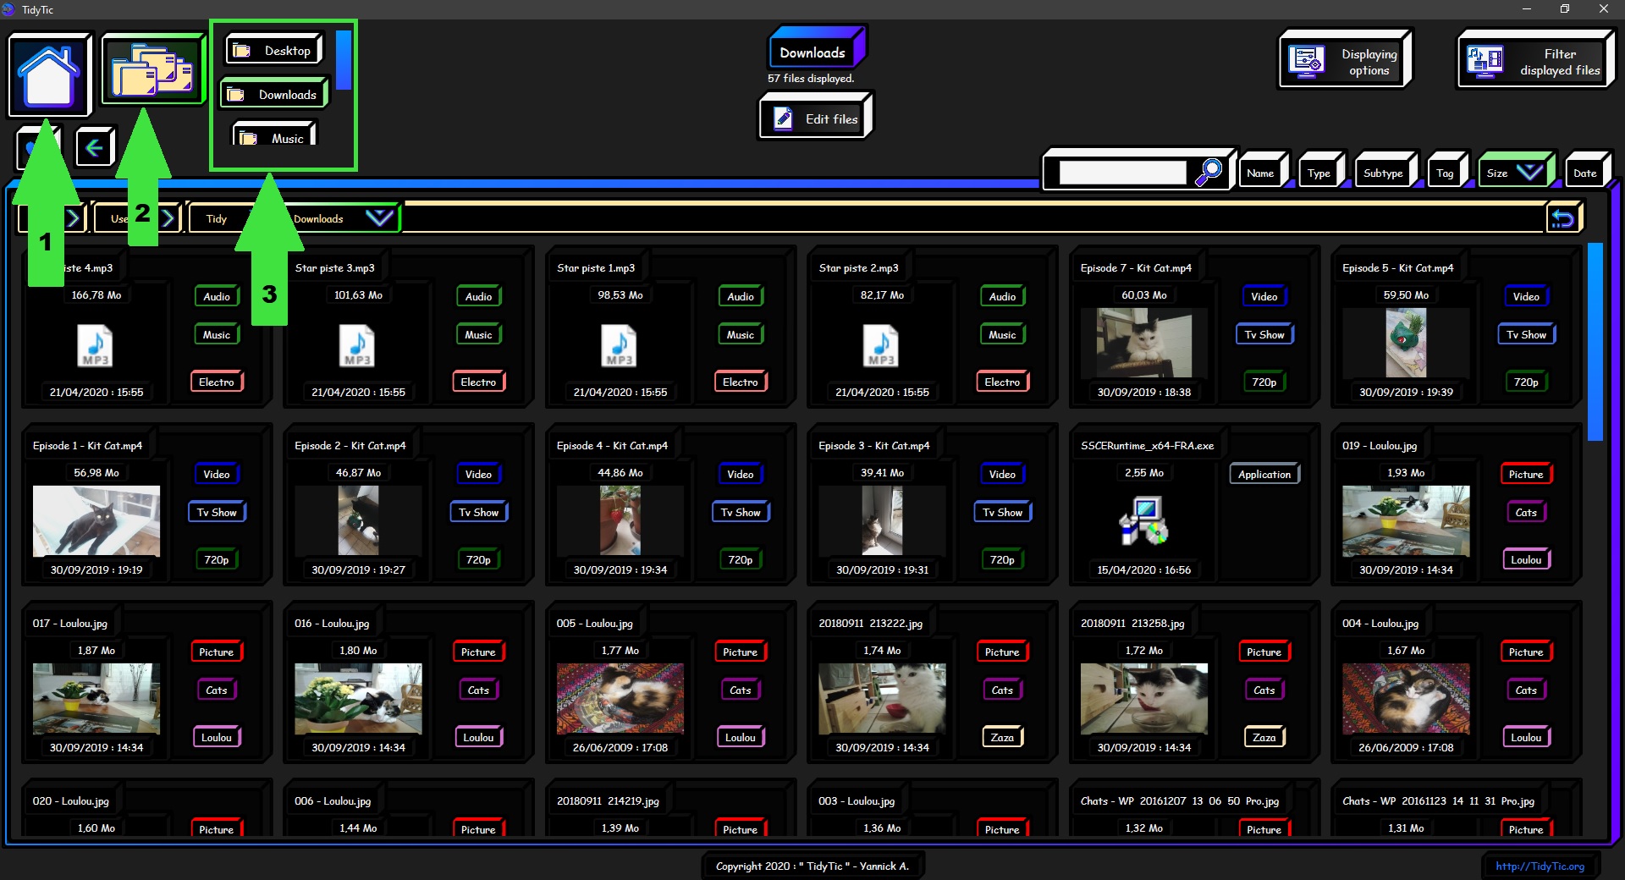Click Application tag on SSCERuntime_x64-FRA.exe
This screenshot has height=880, width=1625.
(x=1264, y=474)
